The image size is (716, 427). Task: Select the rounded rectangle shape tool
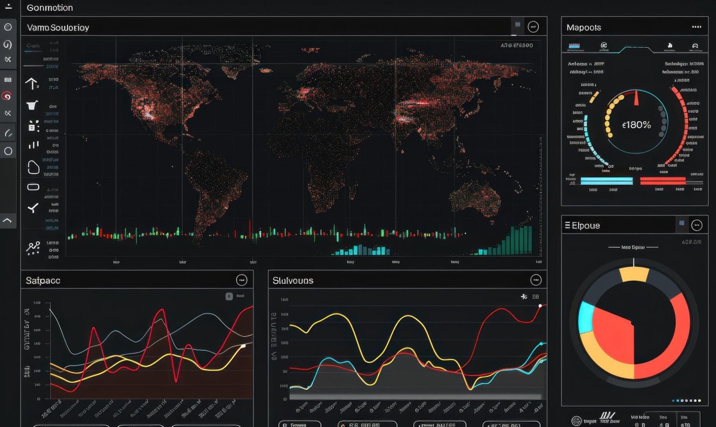[x=33, y=187]
